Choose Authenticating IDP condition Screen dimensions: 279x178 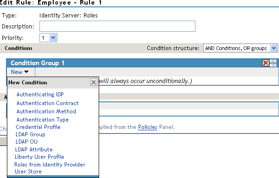[x=40, y=94]
